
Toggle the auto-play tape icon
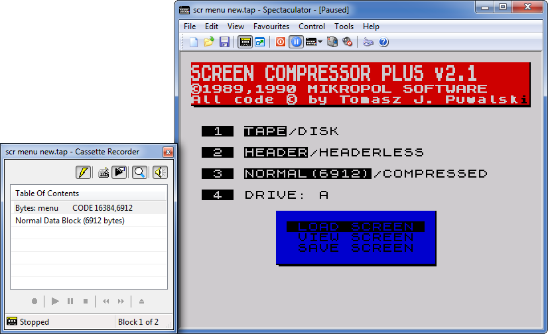tap(119, 172)
